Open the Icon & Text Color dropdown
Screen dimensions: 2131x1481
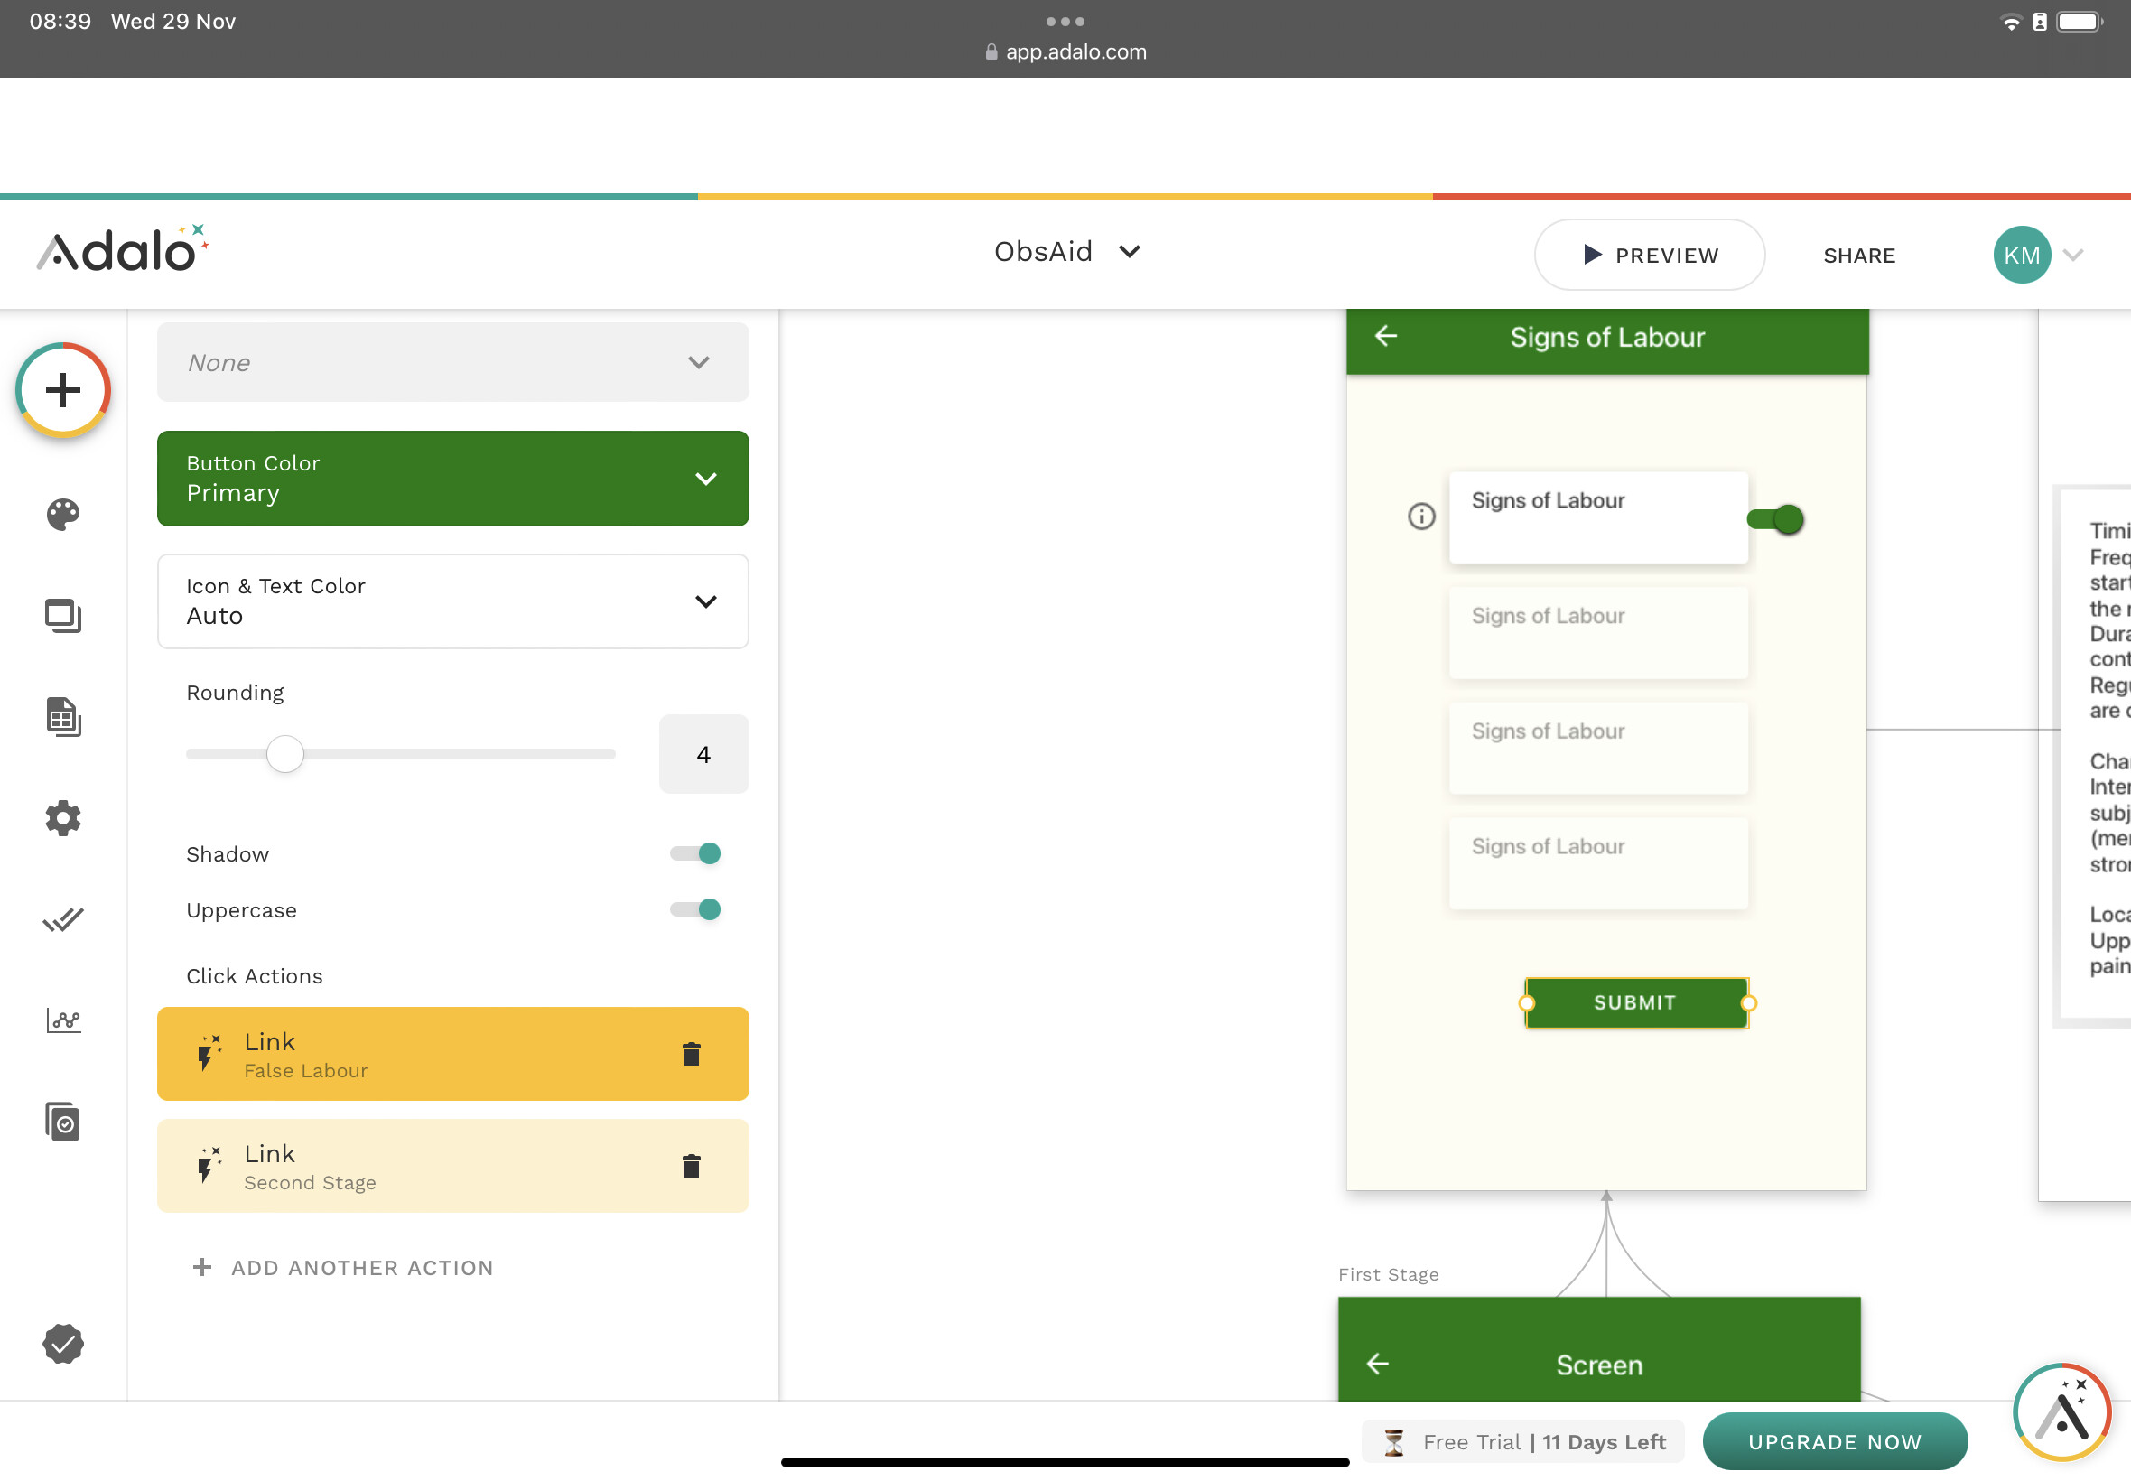point(452,601)
